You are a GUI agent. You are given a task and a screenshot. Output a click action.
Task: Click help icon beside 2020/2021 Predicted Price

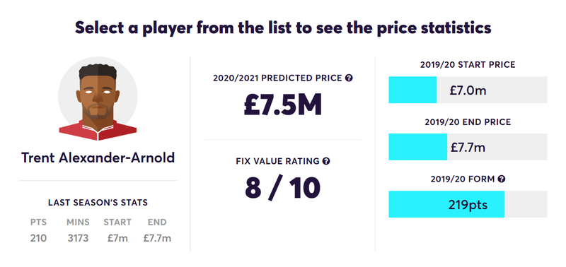(349, 78)
